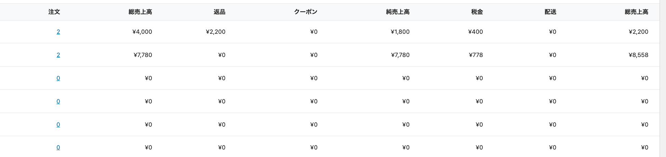Select the ¥2,200 value under 返品
This screenshot has width=666, height=157.
216,32
